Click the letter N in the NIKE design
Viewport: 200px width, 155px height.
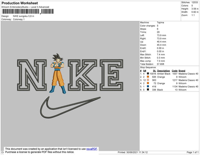click(x=32, y=75)
